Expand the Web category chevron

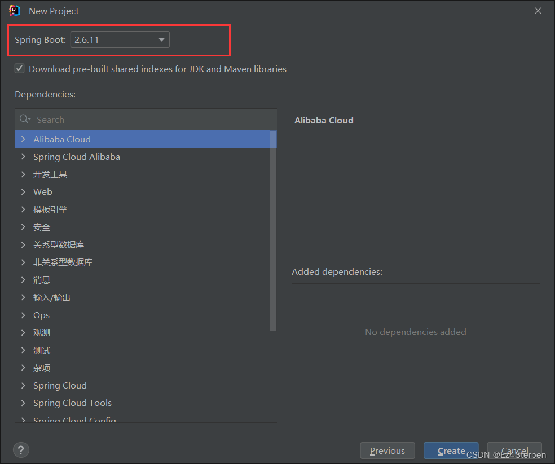click(23, 192)
